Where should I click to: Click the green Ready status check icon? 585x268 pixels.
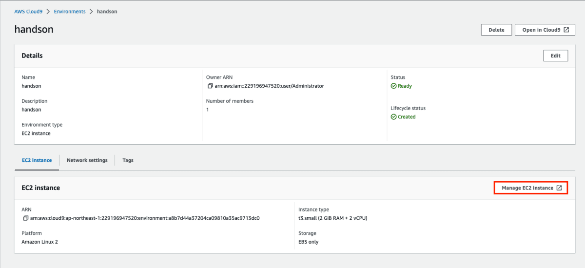pos(393,86)
